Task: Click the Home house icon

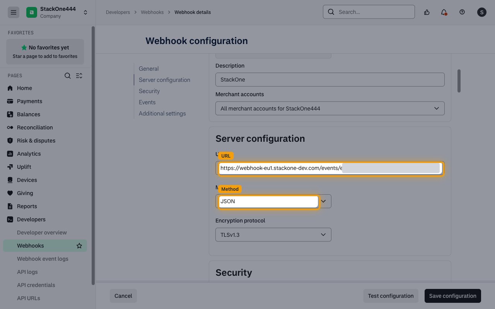Action: pyautogui.click(x=10, y=88)
